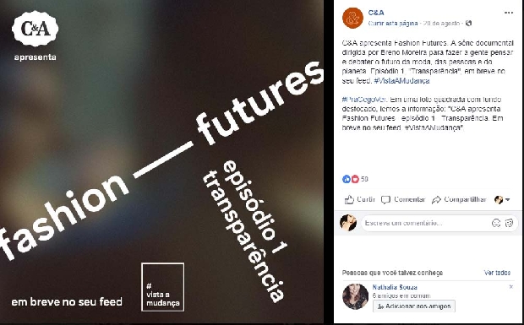The height and width of the screenshot is (325, 524).
Task: Add Nathalia Souza as a friend
Action: [x=414, y=306]
